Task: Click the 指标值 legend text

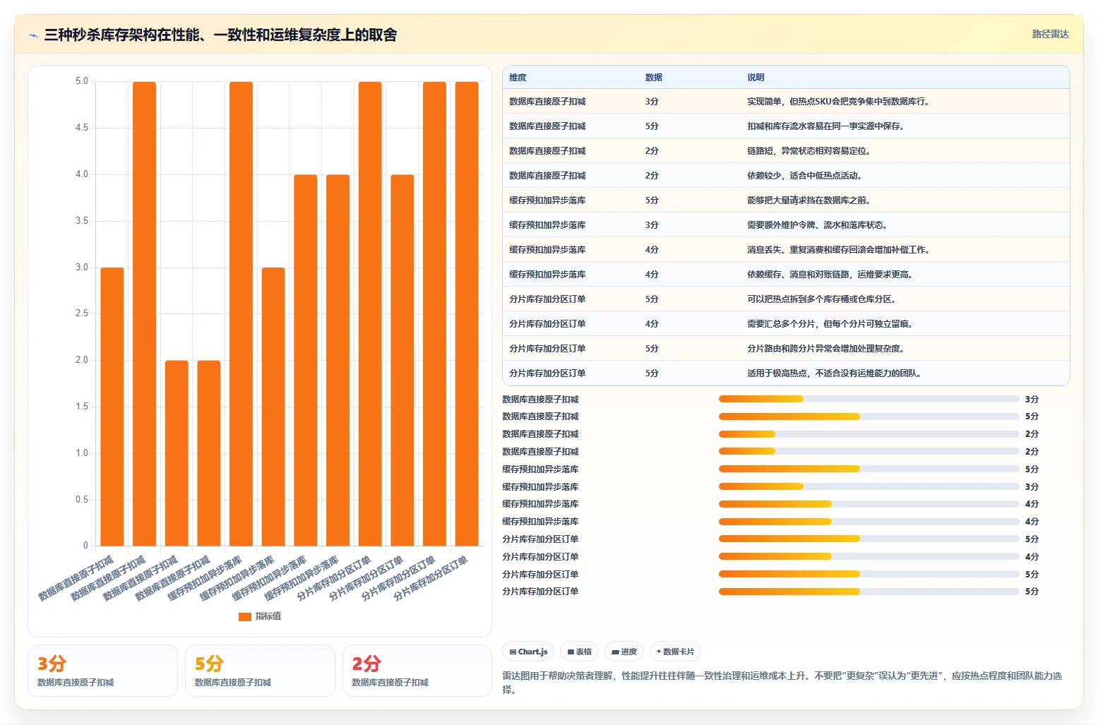Action: [268, 616]
